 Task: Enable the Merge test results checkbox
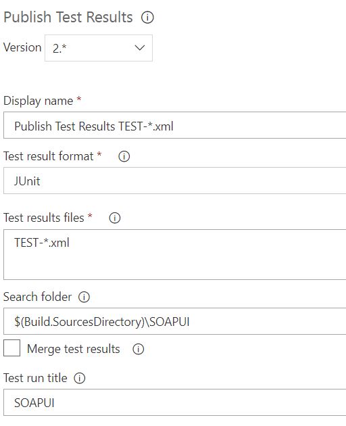(x=11, y=348)
